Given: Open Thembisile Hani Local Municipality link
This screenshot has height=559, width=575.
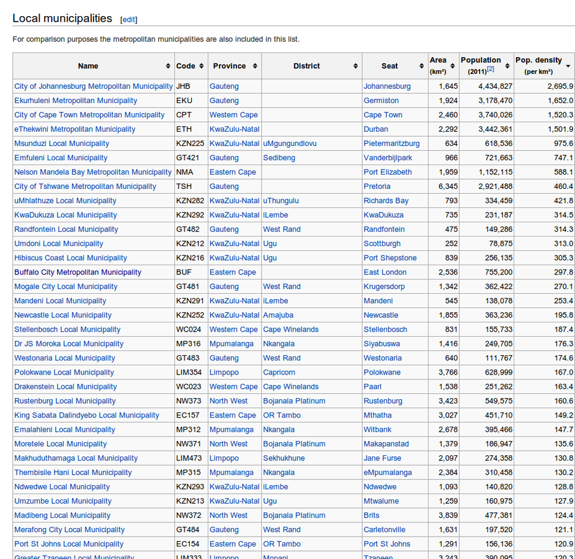Looking at the screenshot, I should [73, 473].
